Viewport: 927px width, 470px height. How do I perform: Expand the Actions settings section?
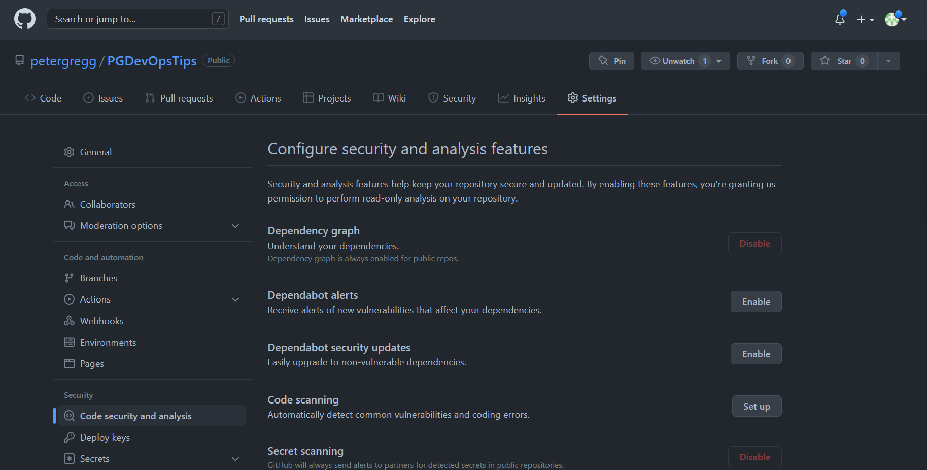coord(235,299)
